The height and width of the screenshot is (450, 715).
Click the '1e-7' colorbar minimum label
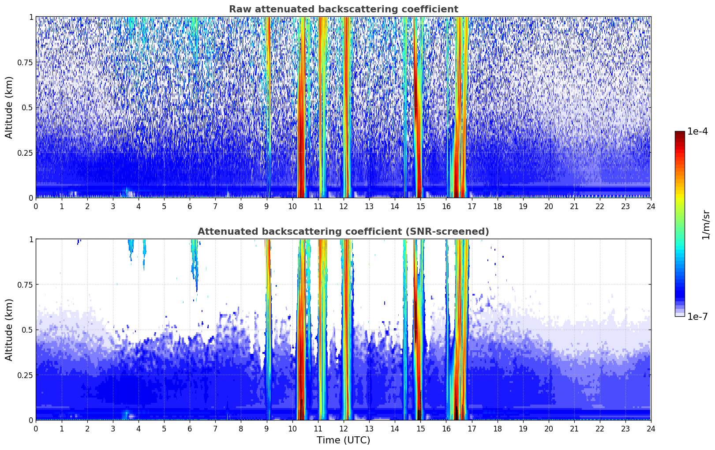[697, 317]
